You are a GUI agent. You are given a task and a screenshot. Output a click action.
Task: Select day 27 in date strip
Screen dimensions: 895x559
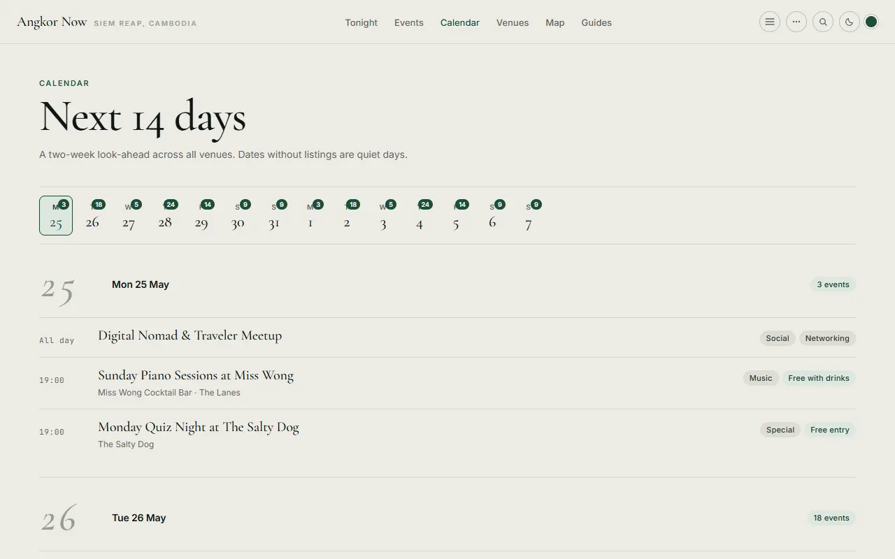(129, 215)
